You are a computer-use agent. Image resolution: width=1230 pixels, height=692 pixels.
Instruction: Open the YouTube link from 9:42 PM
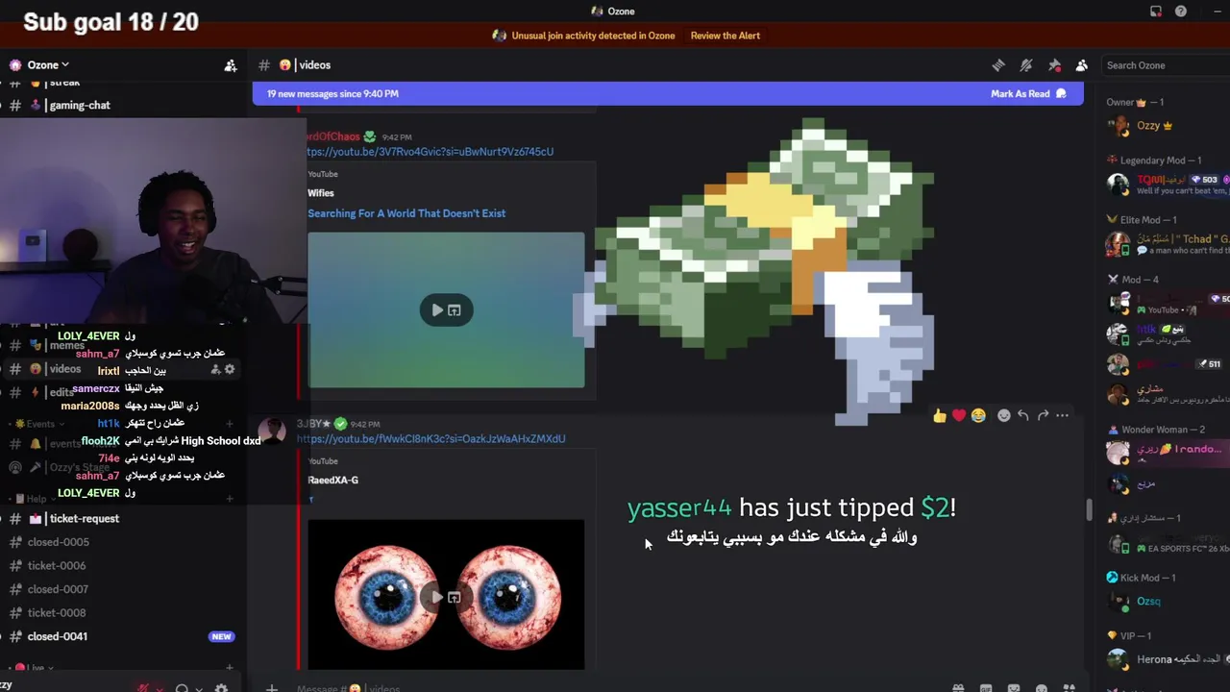click(430, 151)
